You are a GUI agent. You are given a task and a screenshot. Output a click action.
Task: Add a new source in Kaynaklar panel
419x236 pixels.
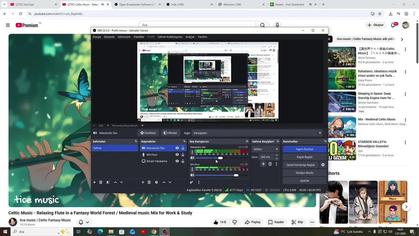(143, 182)
